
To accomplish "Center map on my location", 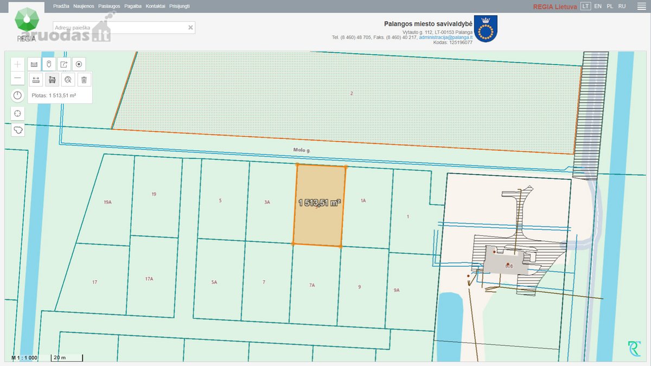I will tap(18, 113).
